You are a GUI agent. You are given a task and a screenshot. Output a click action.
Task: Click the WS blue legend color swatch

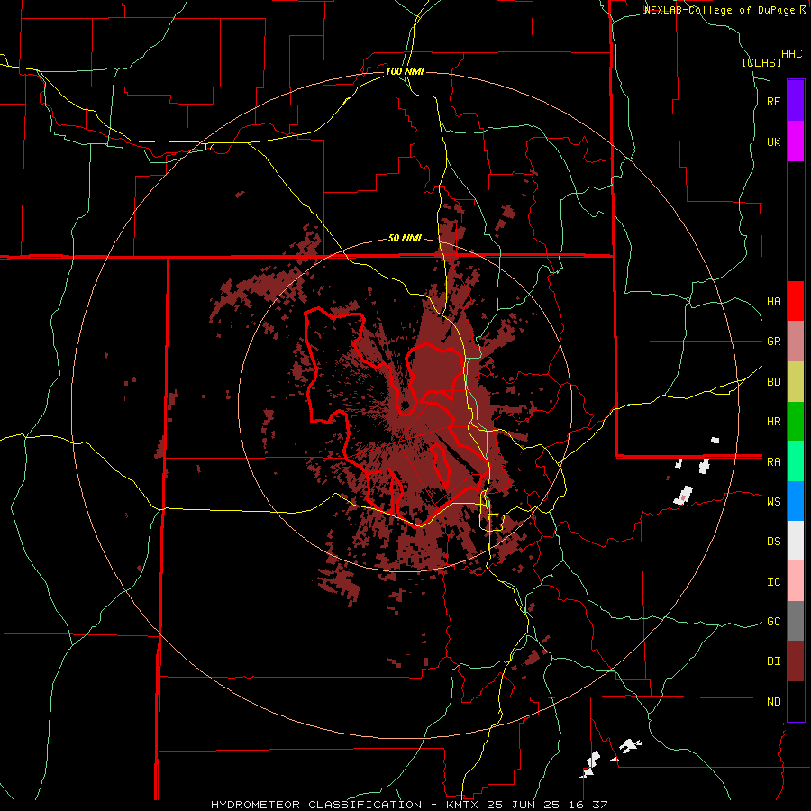click(x=796, y=501)
